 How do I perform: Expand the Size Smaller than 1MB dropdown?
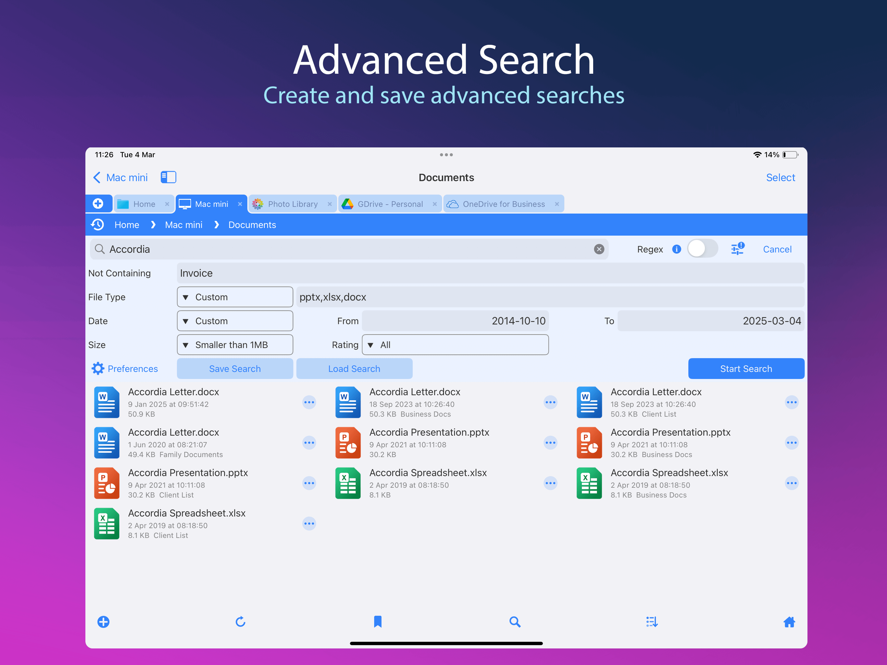tap(235, 345)
